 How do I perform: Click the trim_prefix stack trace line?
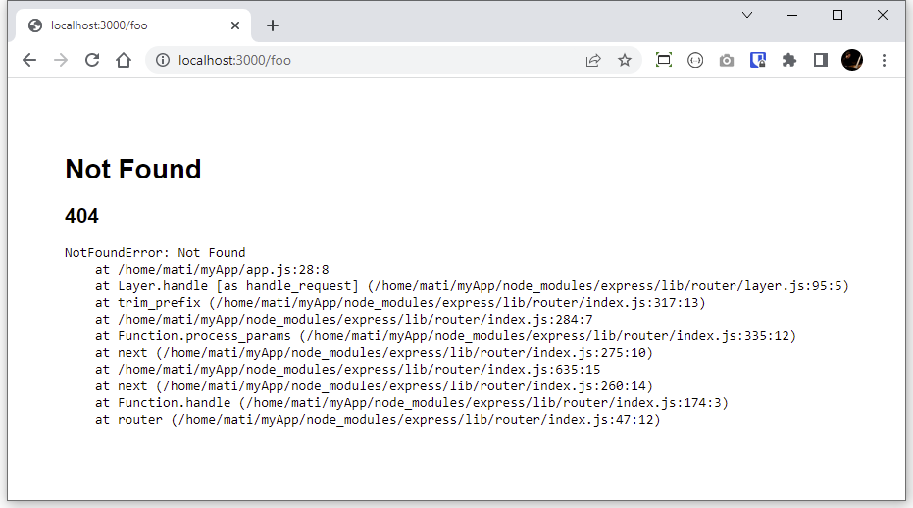[400, 303]
